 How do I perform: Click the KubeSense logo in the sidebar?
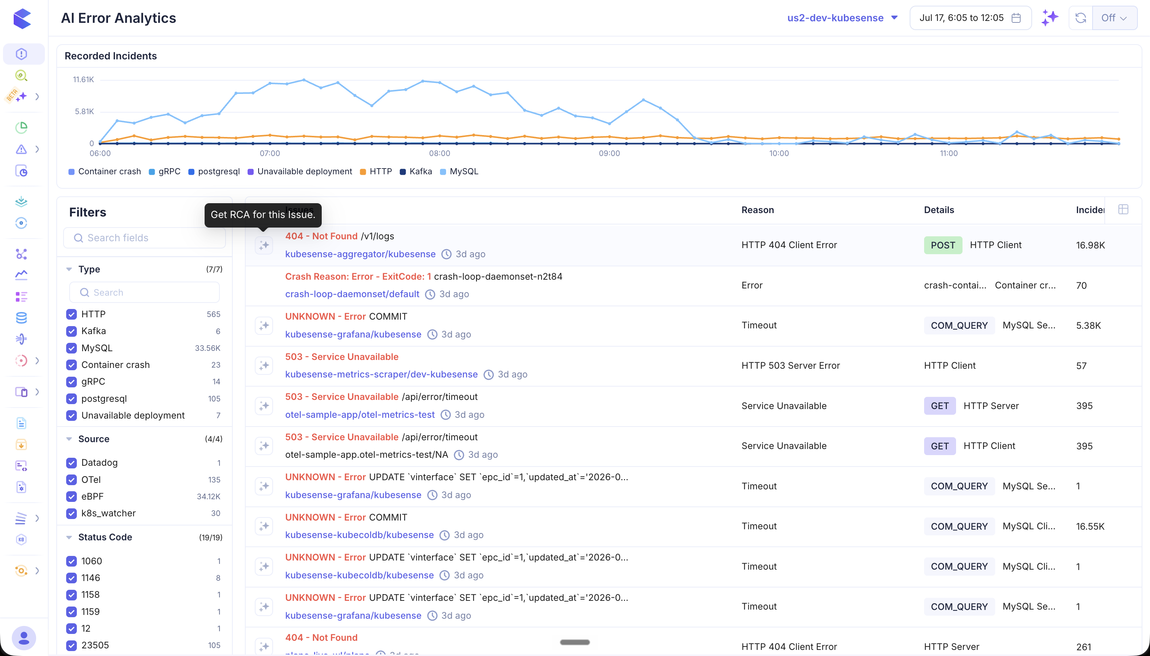[x=22, y=19]
